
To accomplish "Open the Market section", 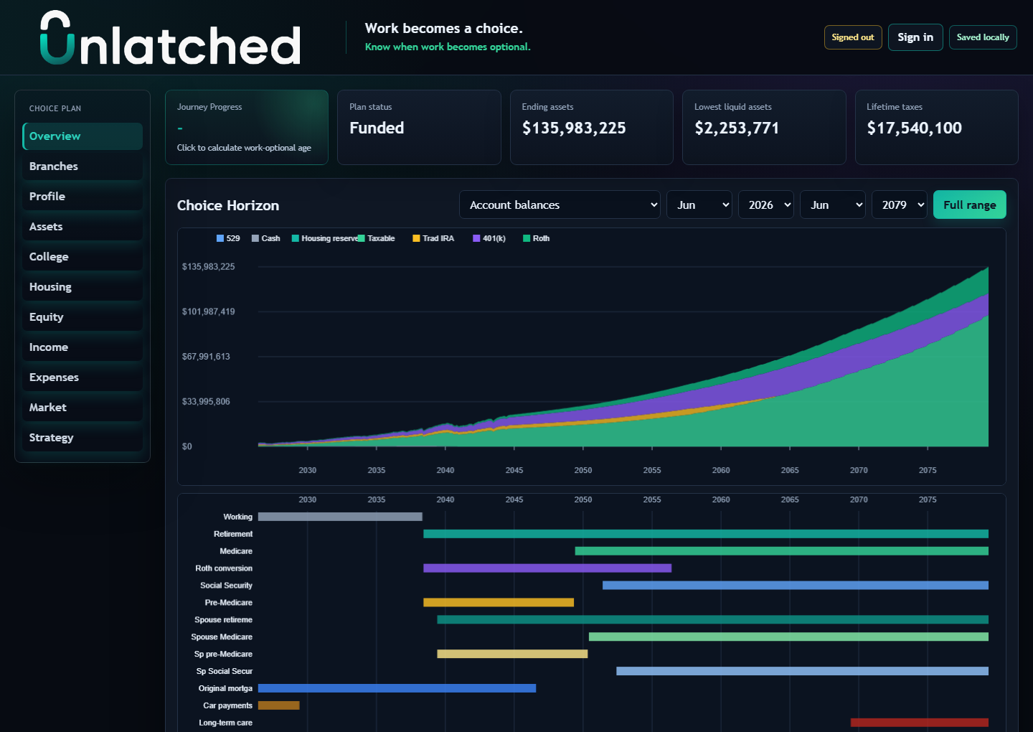I will tap(82, 408).
